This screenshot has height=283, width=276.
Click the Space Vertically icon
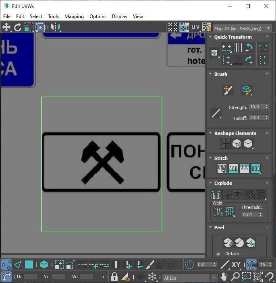pyautogui.click(x=263, y=60)
